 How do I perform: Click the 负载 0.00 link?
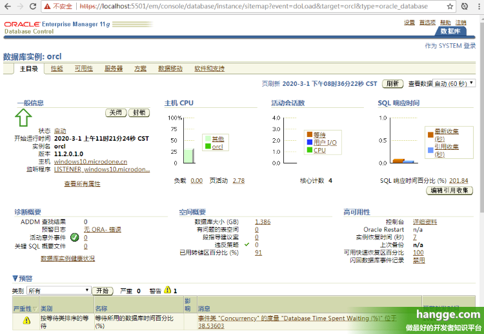(197, 181)
